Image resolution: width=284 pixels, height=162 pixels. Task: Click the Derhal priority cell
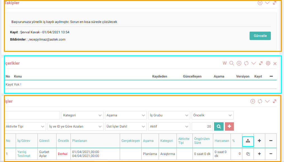click(63, 154)
